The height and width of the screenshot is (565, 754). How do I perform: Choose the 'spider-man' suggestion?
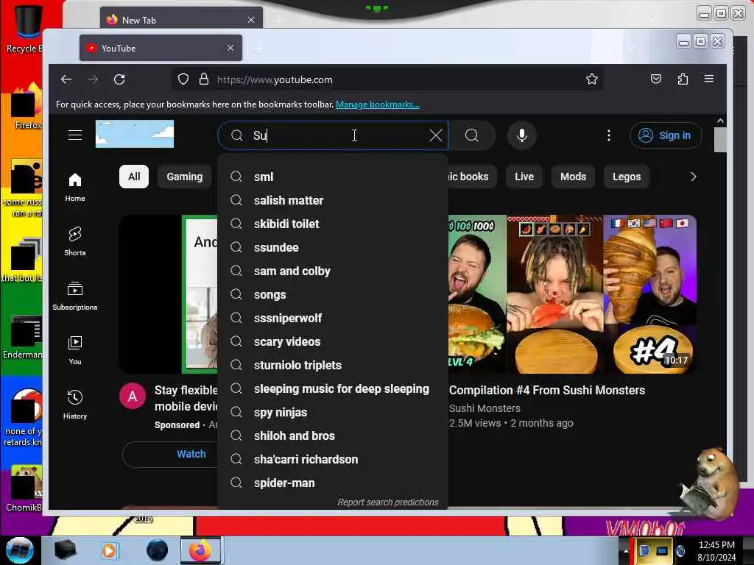click(333, 483)
